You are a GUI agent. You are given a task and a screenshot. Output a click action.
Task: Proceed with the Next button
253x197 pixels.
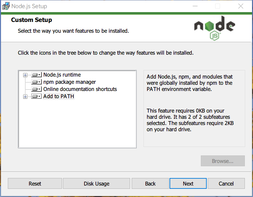click(x=188, y=184)
